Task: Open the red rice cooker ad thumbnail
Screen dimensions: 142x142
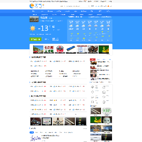Action: click(x=60, y=49)
